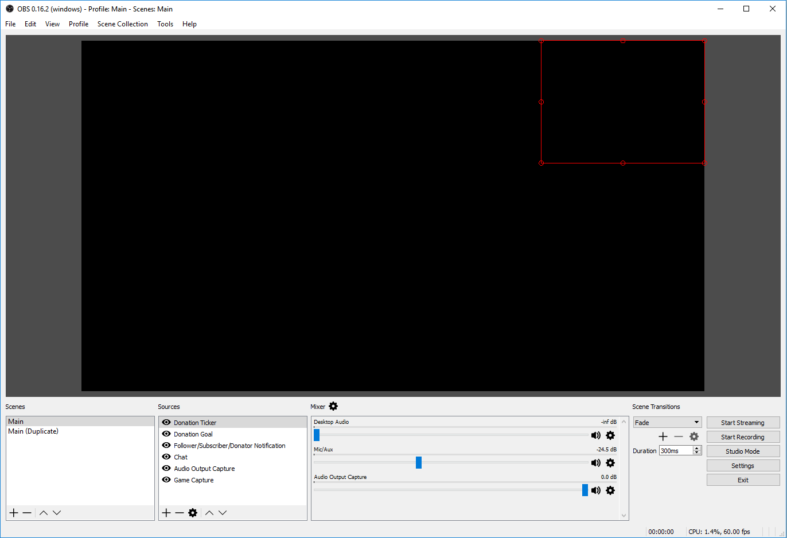Open Mixer settings gear icon
Viewport: 787px width, 538px height.
point(333,406)
